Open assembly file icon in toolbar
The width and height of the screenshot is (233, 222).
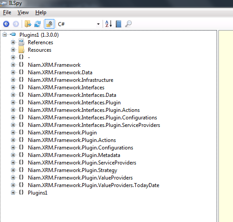tap(28, 24)
